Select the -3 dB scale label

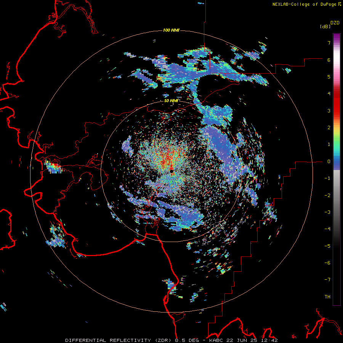pyautogui.click(x=327, y=212)
